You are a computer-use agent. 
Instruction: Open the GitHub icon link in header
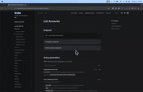122,13
